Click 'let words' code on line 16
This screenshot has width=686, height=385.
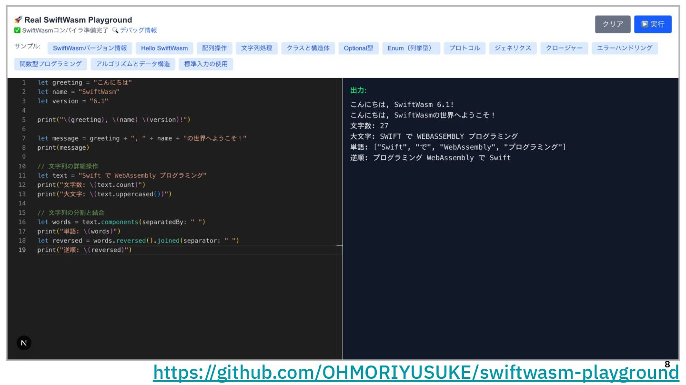click(121, 222)
